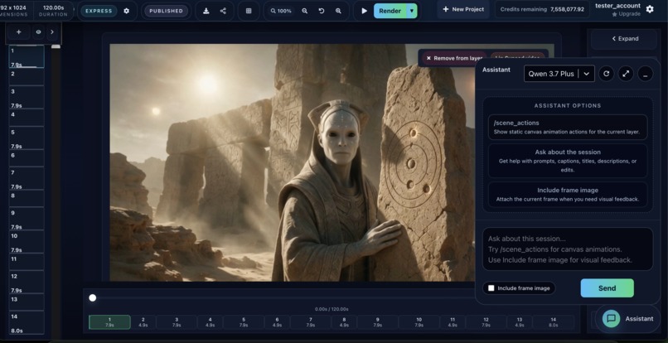668x343 pixels.
Task: Click the download icon in top toolbar
Action: click(x=206, y=11)
